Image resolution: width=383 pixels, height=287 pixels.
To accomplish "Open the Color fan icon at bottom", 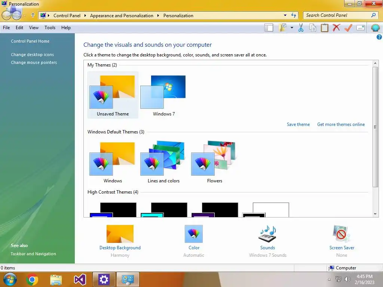I will pos(194,234).
